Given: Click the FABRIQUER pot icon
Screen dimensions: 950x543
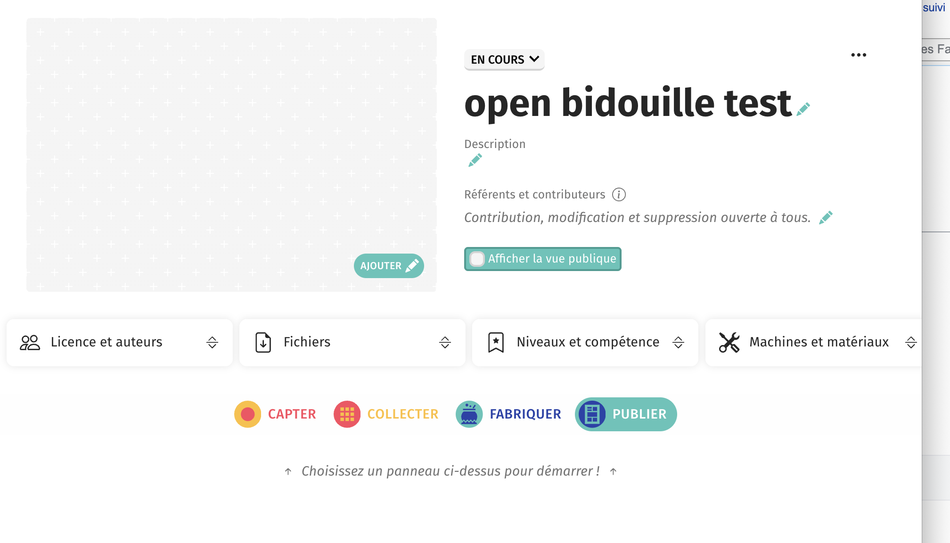Looking at the screenshot, I should (x=469, y=414).
